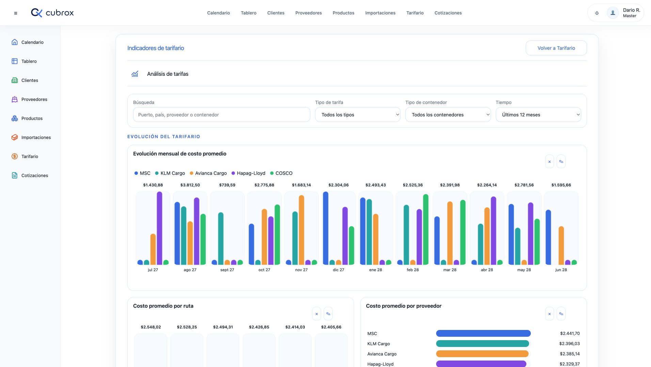Open Tarifario via its sidebar dollar icon
Image resolution: width=651 pixels, height=367 pixels.
[15, 156]
